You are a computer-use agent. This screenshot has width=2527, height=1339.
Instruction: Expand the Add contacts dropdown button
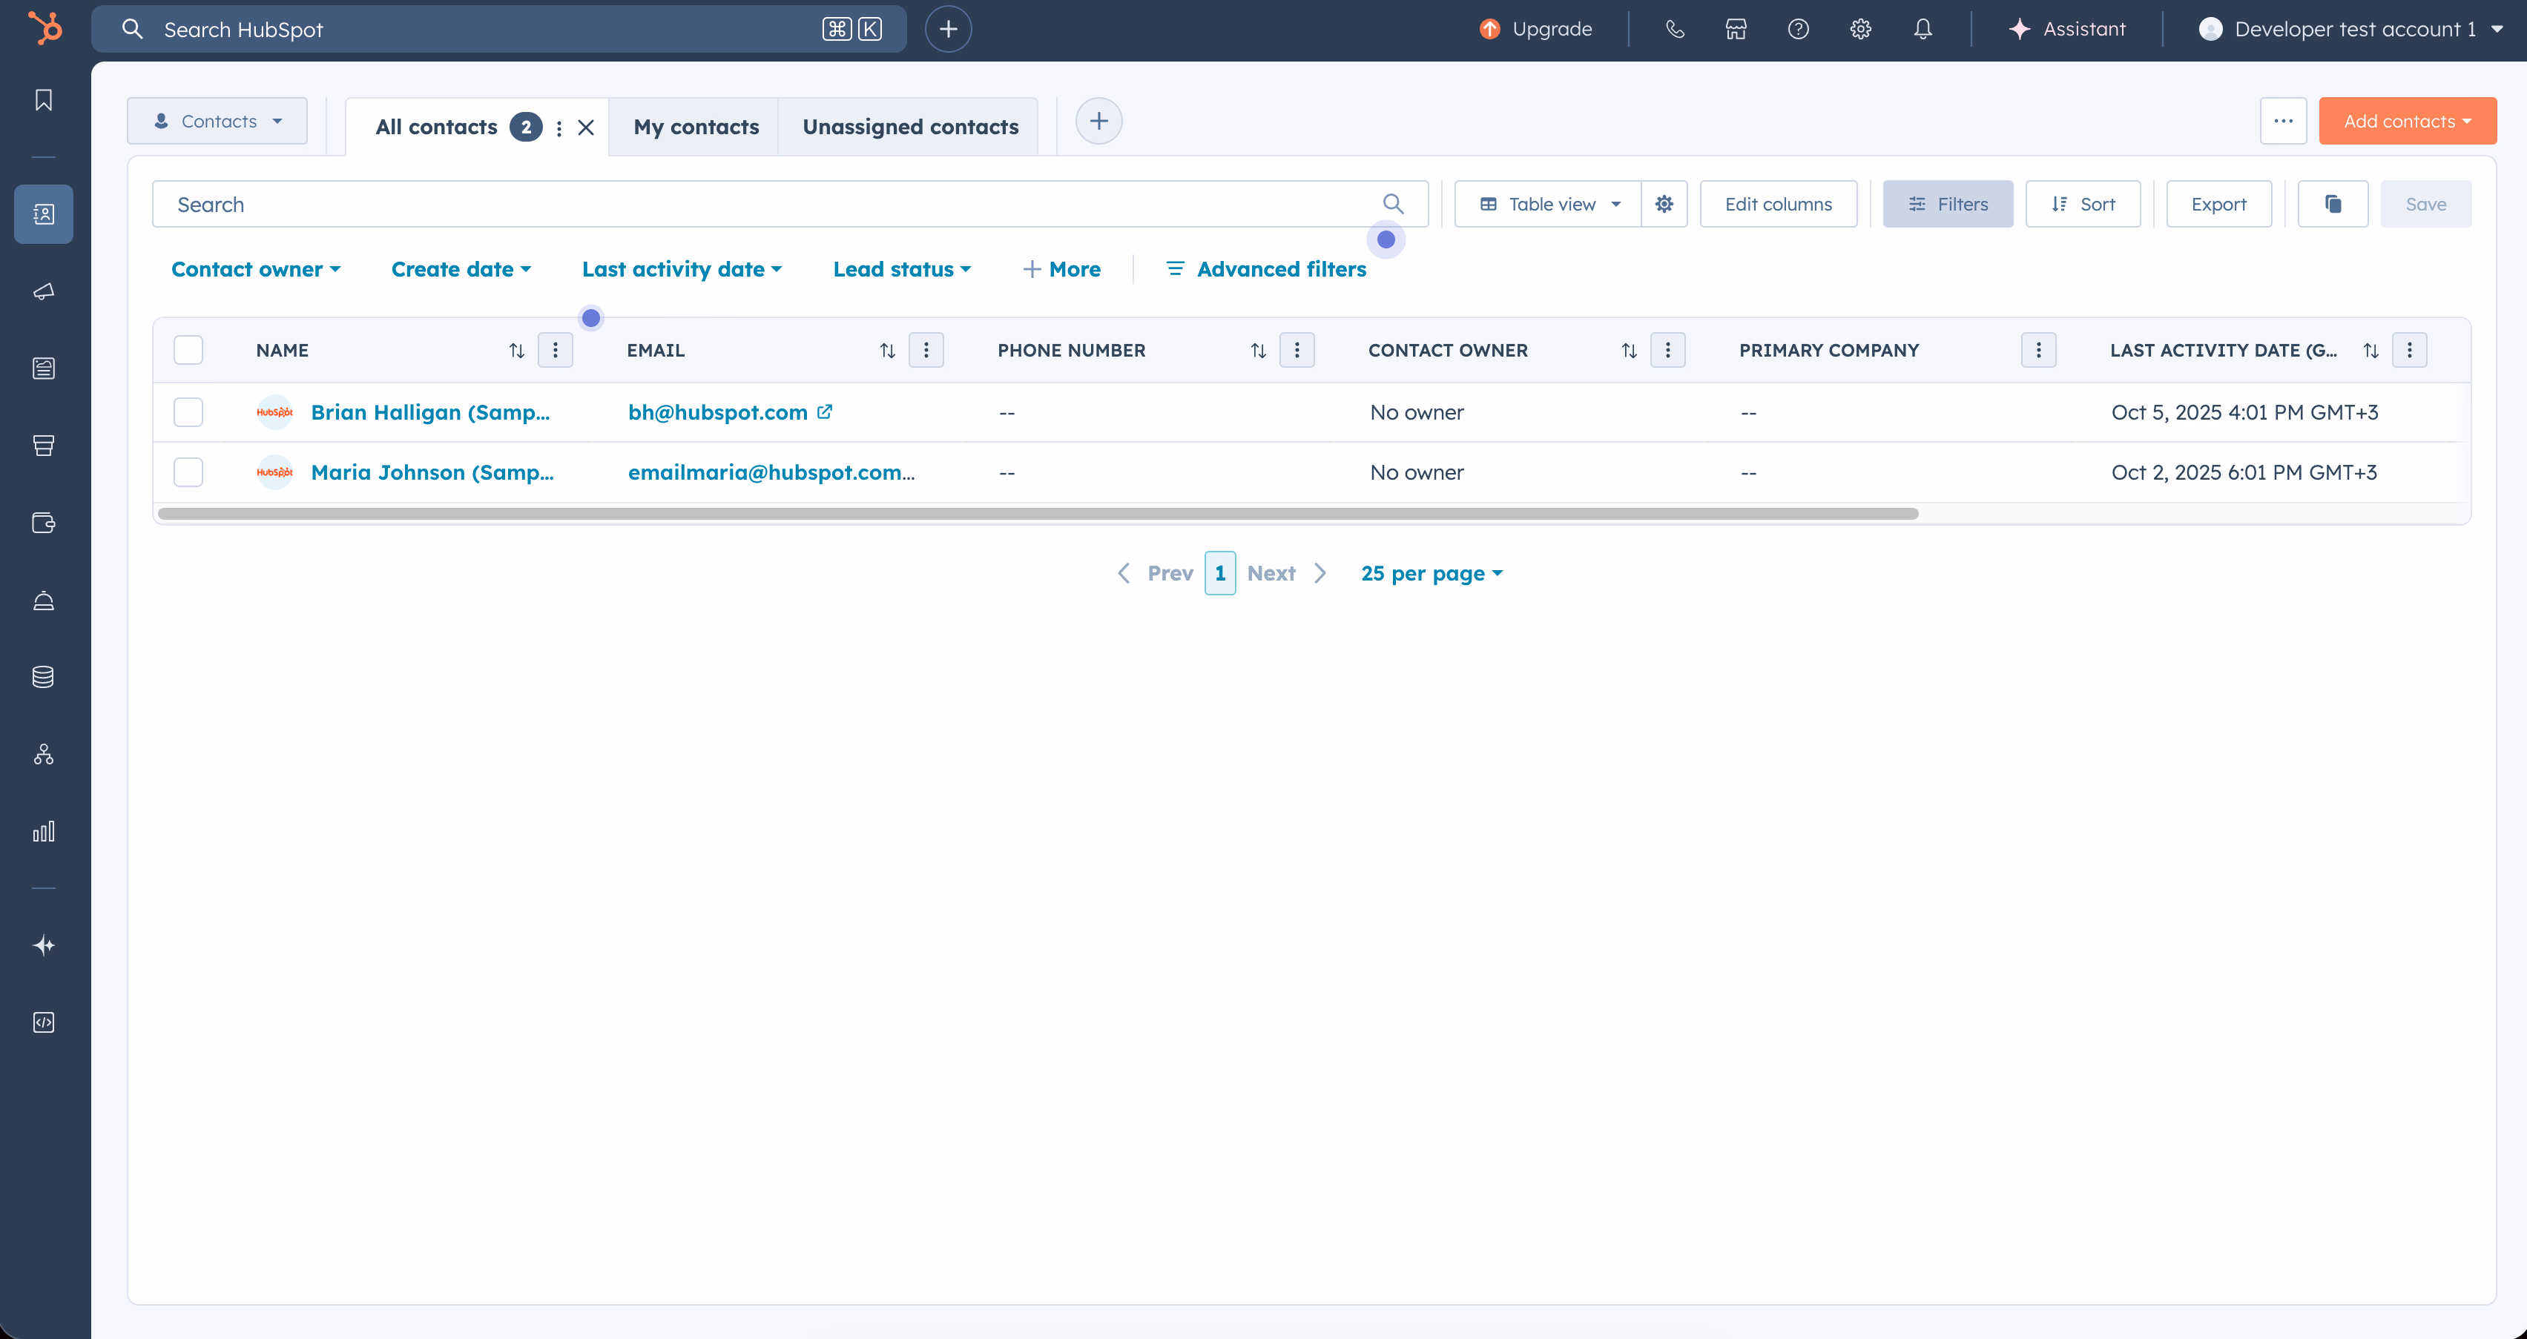(2406, 122)
